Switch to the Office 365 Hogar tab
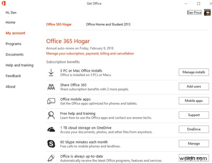The height and width of the screenshot is (163, 212). pos(59,24)
